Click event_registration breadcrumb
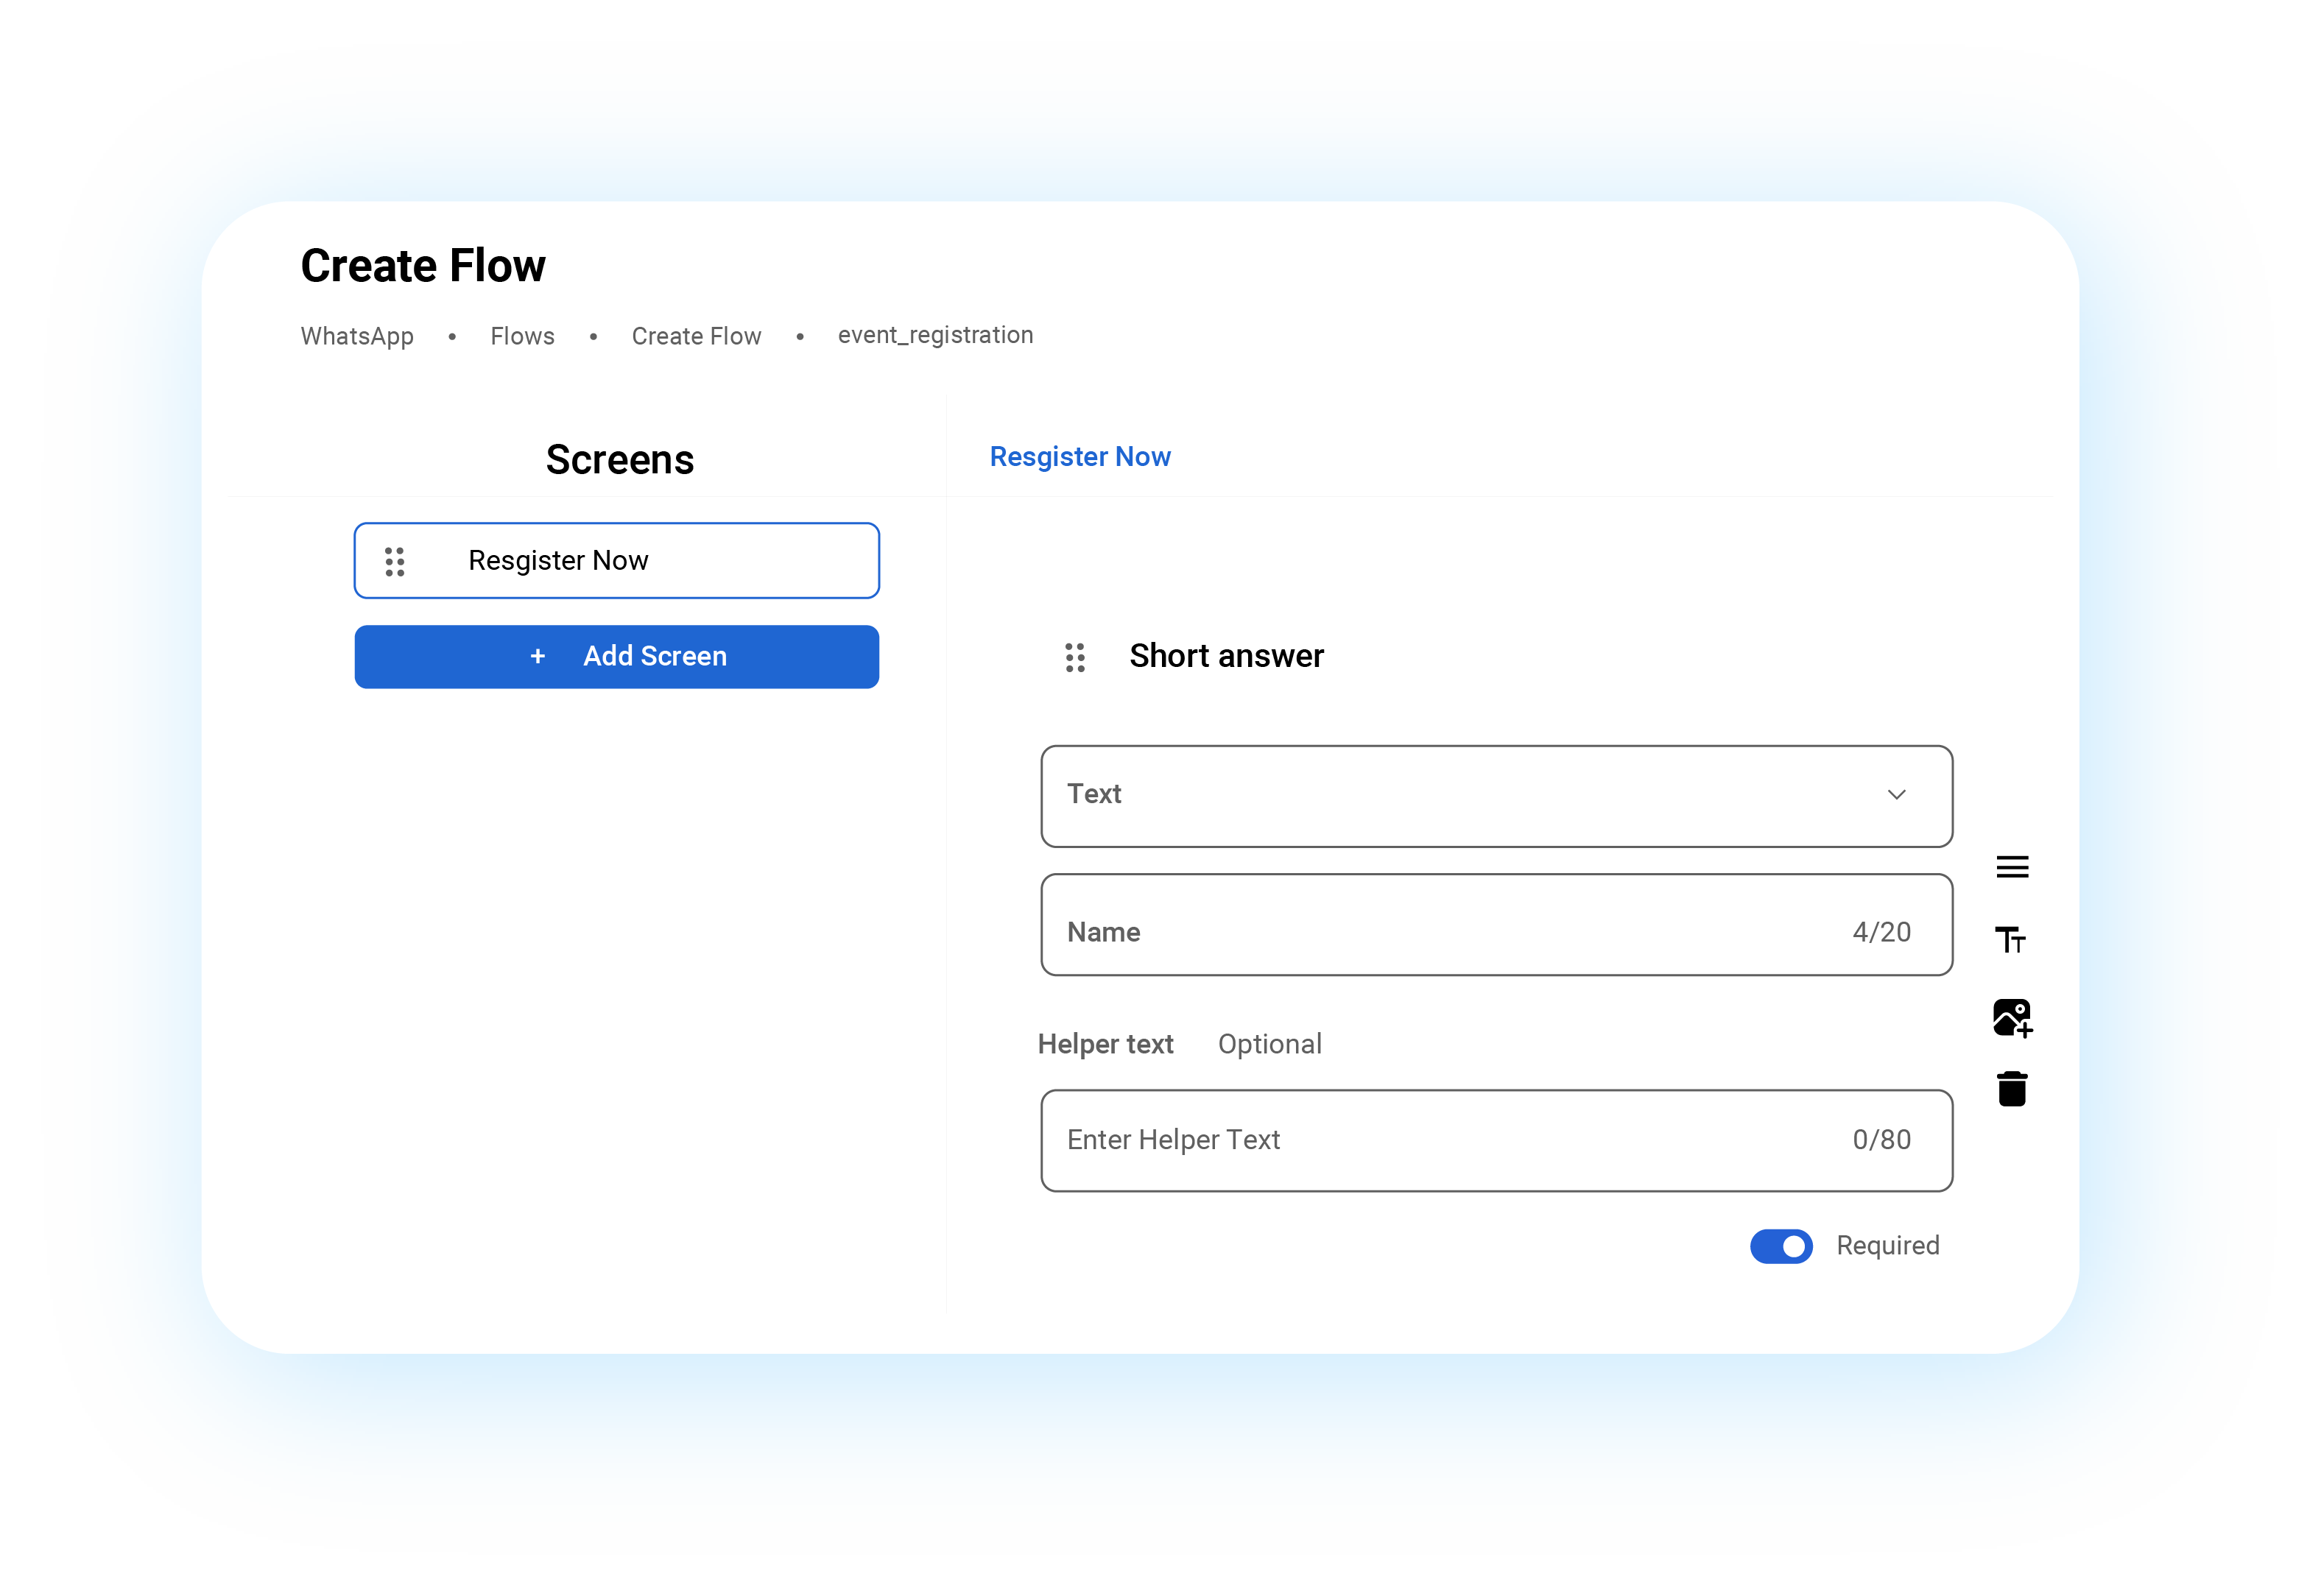The image size is (2321, 1596). tap(935, 335)
